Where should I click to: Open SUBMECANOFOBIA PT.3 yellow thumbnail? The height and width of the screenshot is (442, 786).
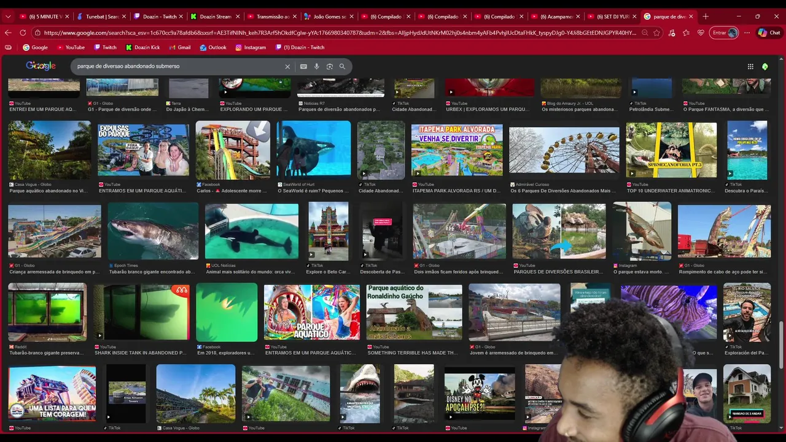point(671,150)
